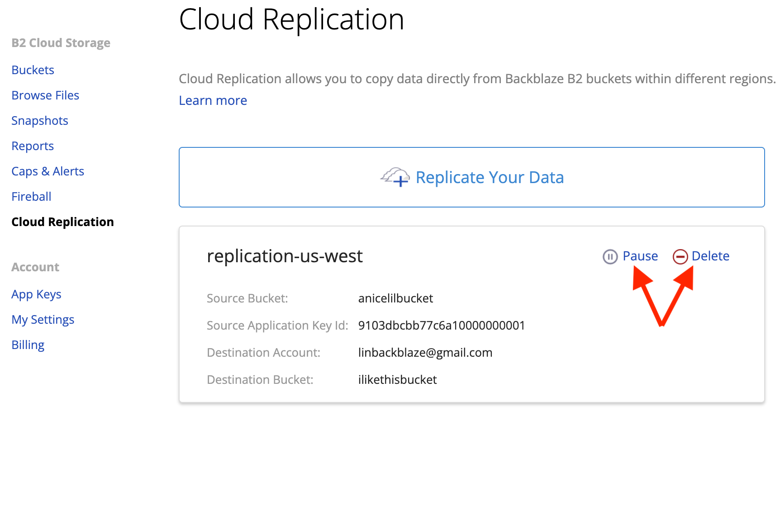Click the Cloud Replication description text

[x=477, y=79]
